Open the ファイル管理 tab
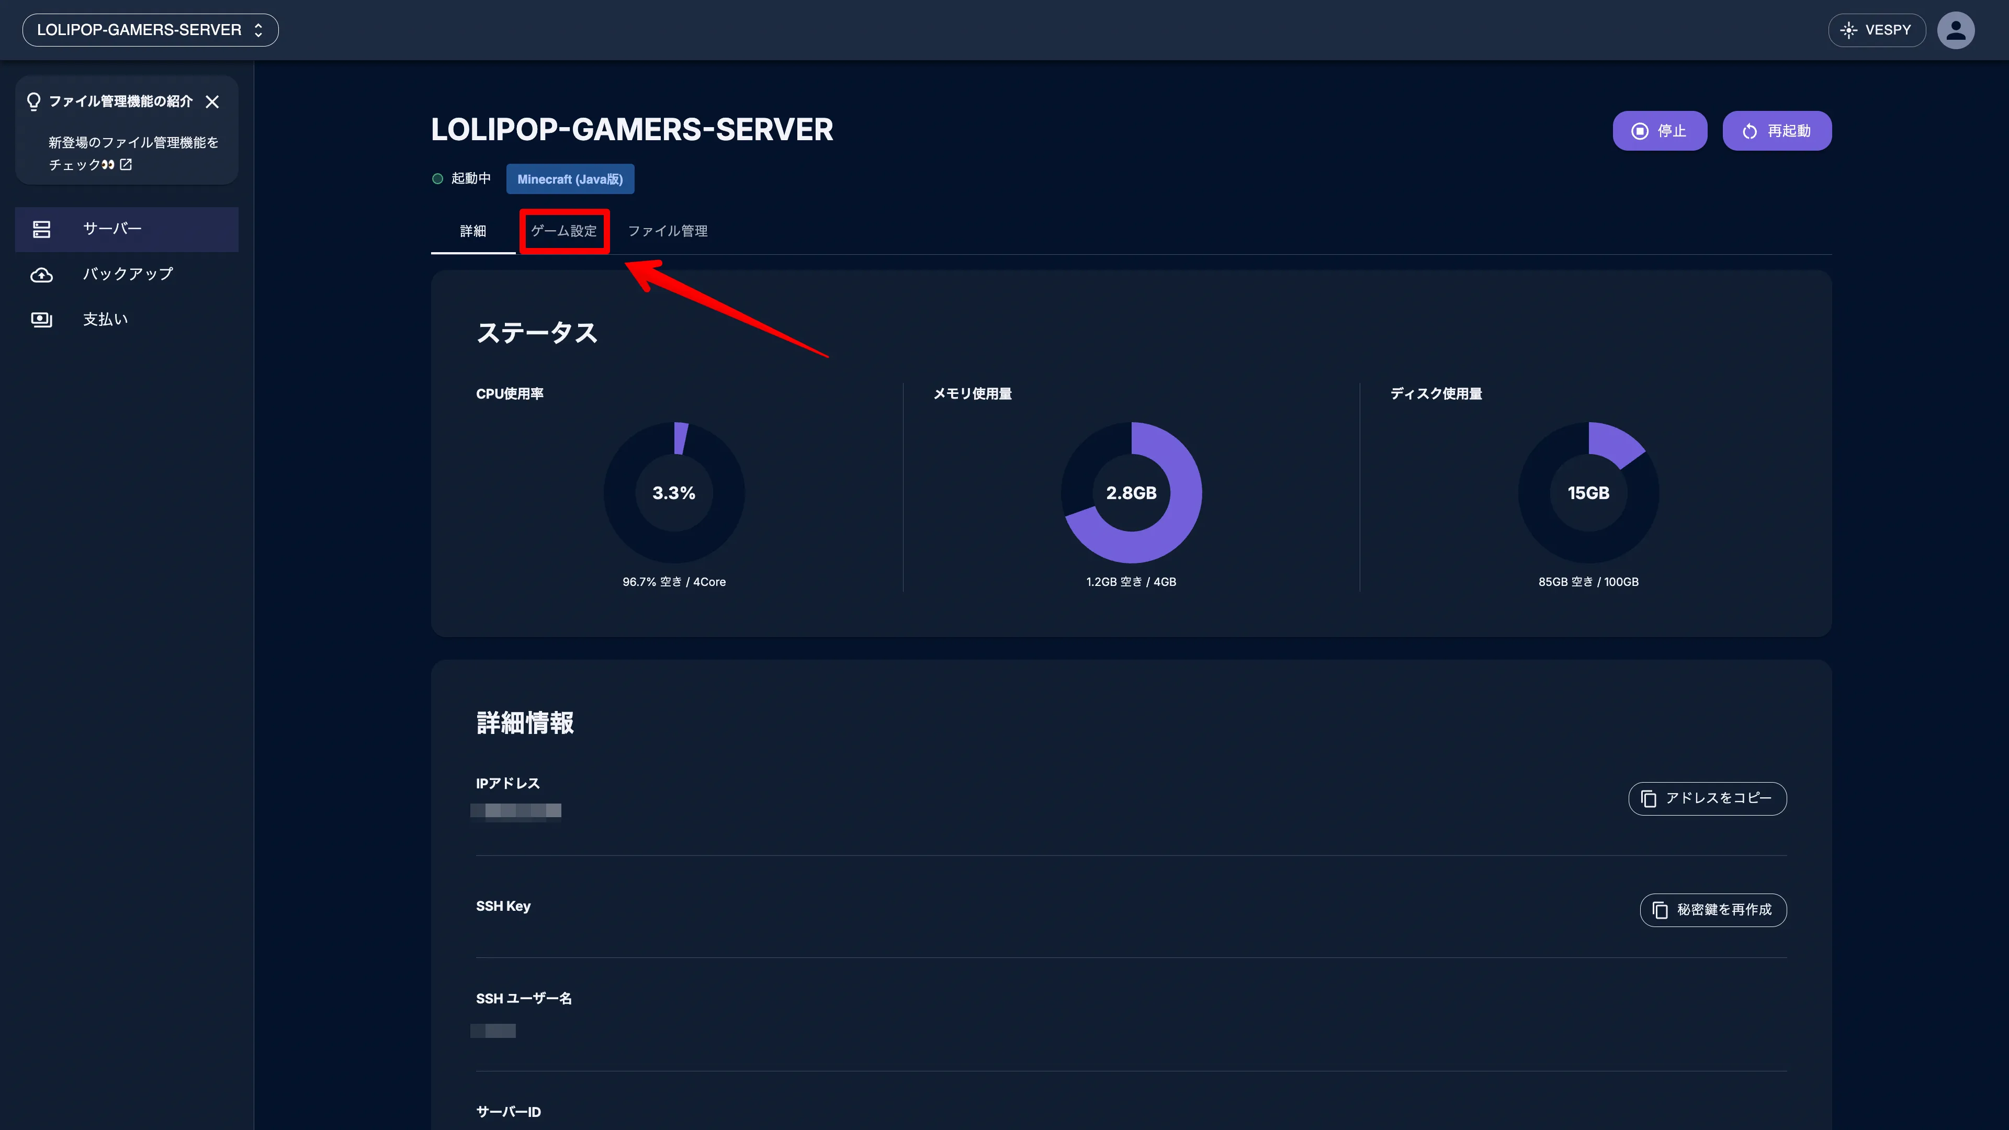This screenshot has width=2009, height=1130. (x=667, y=231)
